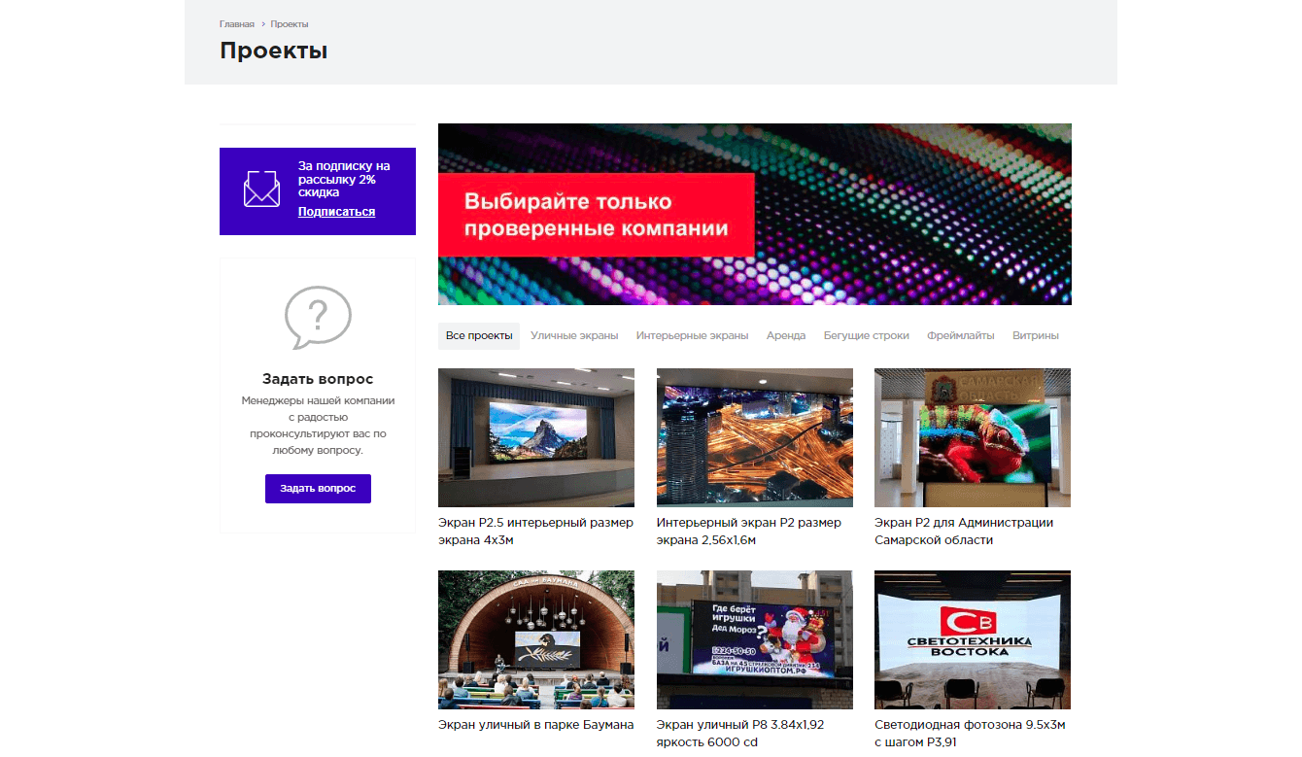Click the banner Выбирайте только проверенные компании

(754, 214)
